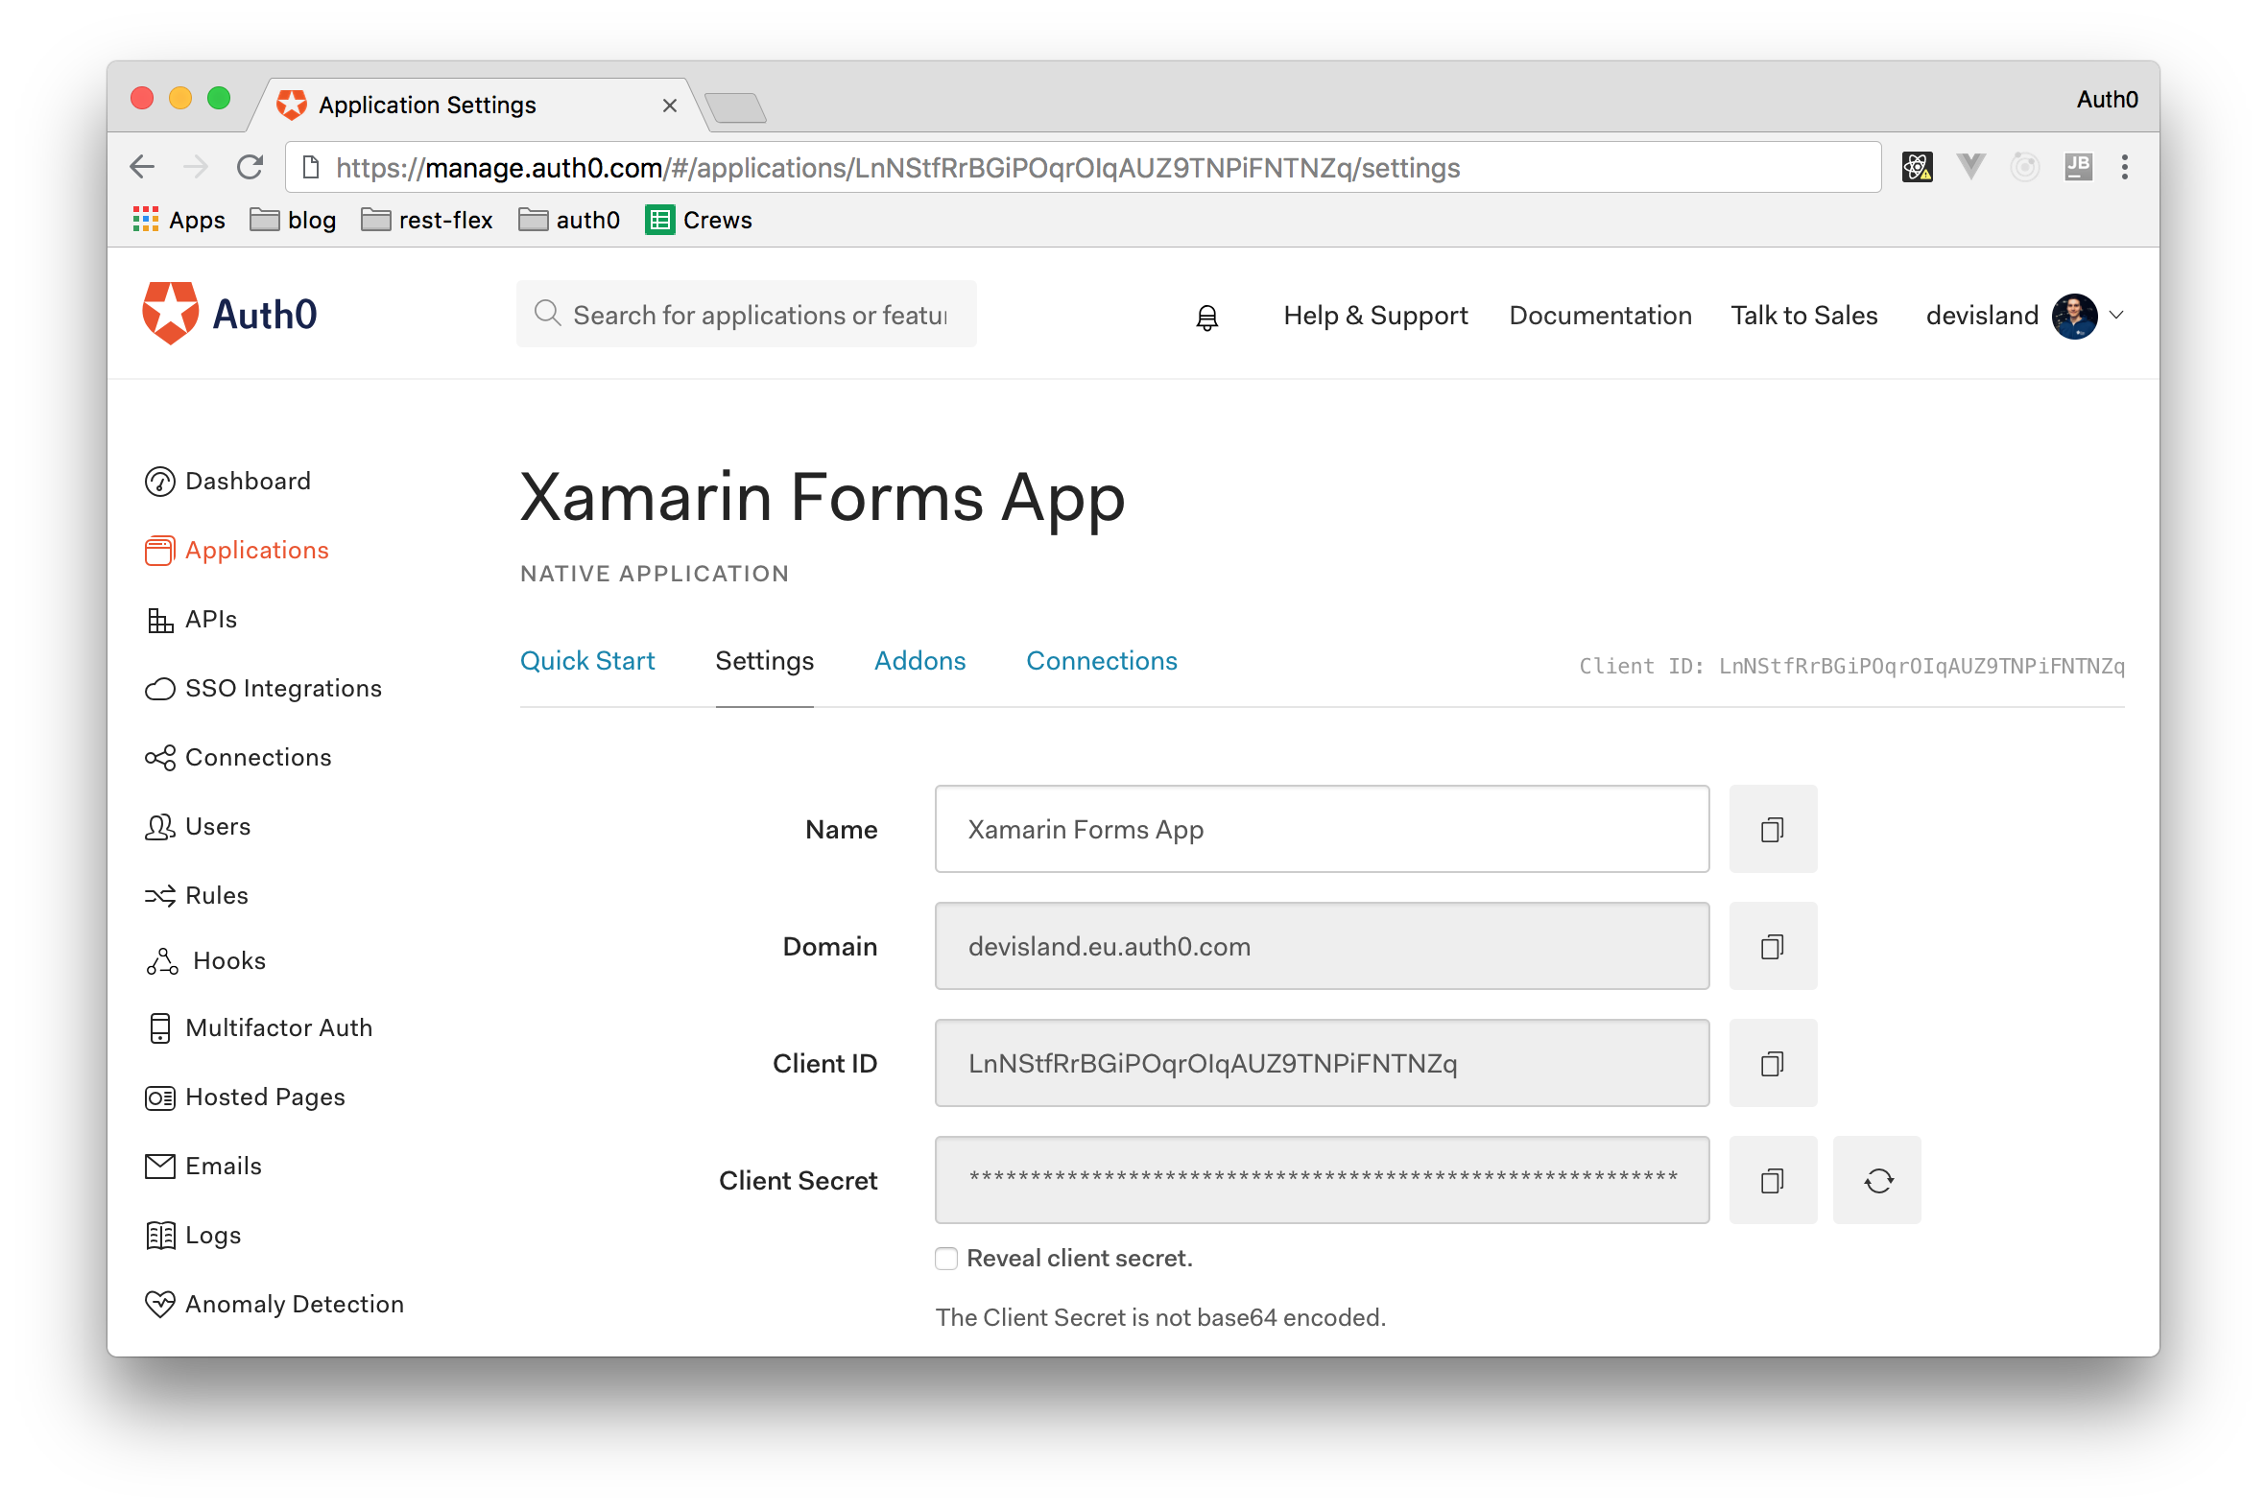Open the Connections tab of application
The height and width of the screenshot is (1510, 2267).
[1101, 661]
